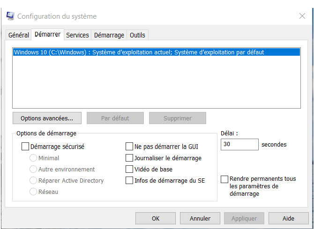Confirm with the OK button
The height and width of the screenshot is (229, 314).
click(156, 218)
